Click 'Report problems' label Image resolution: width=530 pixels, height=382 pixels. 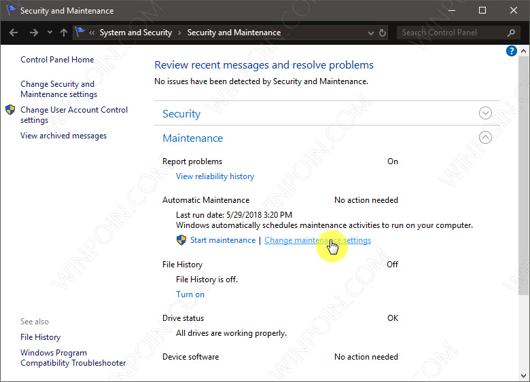(192, 161)
